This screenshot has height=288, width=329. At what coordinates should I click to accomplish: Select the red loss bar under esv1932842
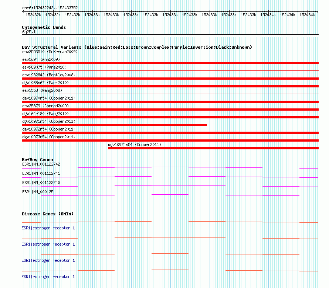coord(170,79)
